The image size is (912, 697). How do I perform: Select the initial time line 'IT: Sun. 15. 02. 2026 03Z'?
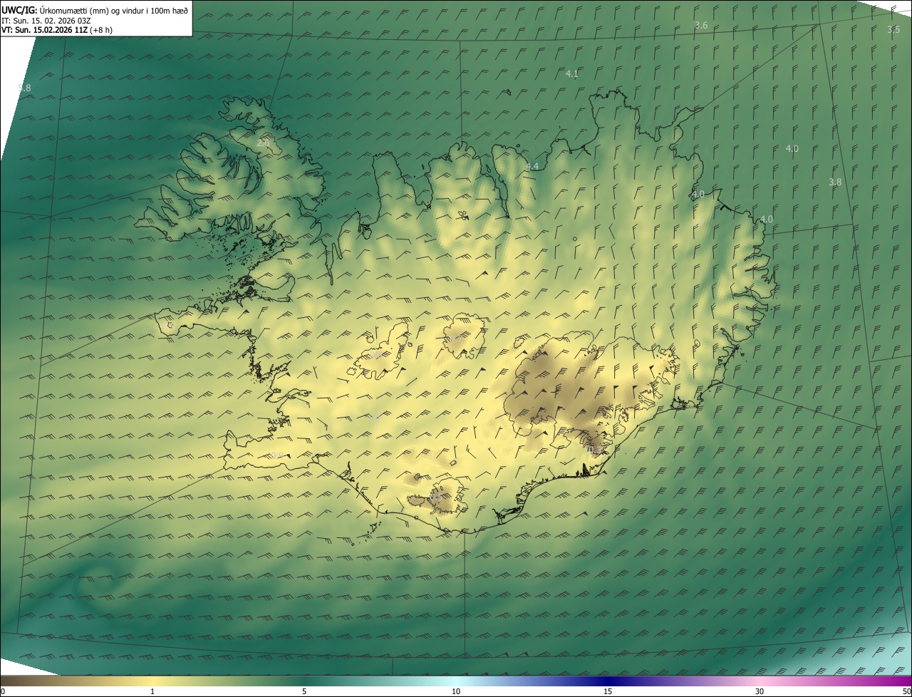pos(46,20)
